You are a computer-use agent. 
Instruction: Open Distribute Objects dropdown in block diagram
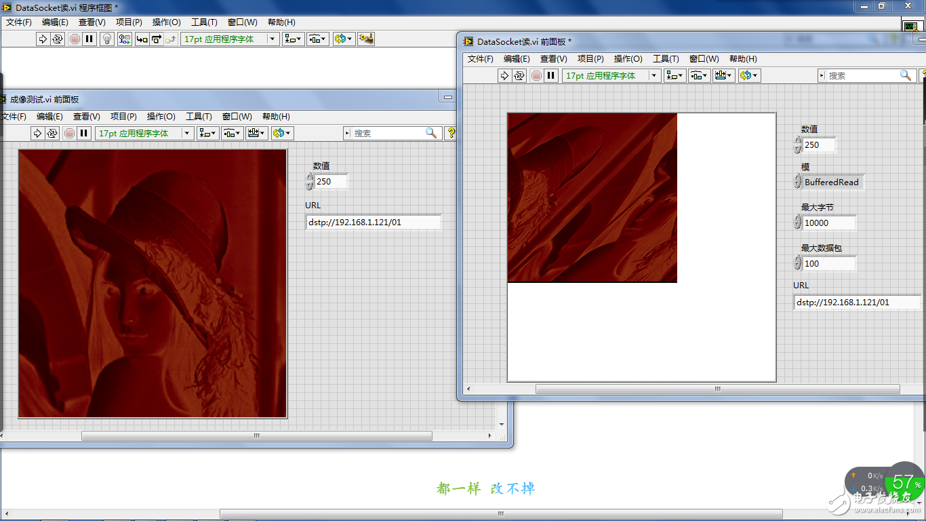[318, 39]
